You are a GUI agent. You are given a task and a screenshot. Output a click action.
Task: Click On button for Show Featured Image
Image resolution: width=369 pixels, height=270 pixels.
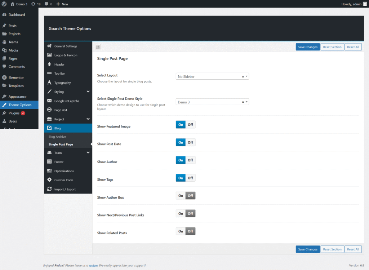point(181,124)
